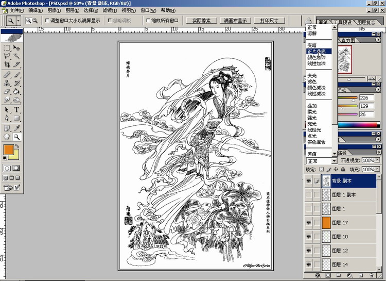This screenshot has height=281, width=386.
Task: Select the Eyedropper tool
Action: click(16, 128)
